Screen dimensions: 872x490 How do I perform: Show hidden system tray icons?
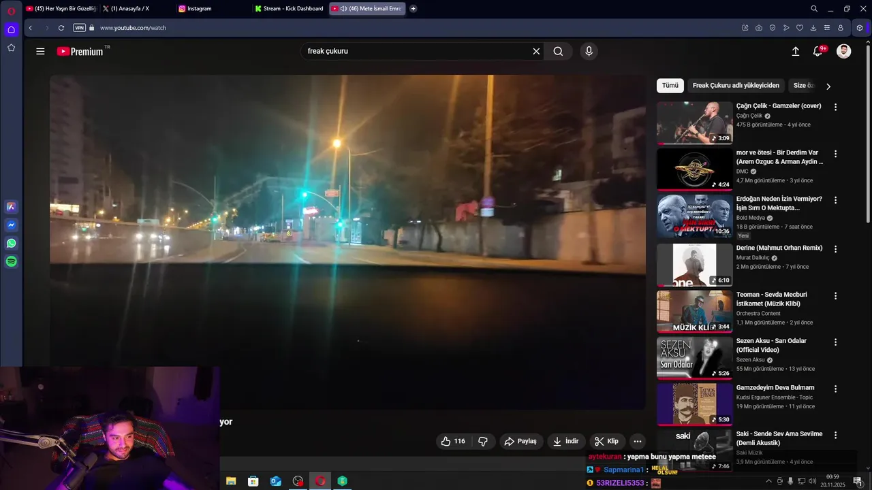point(769,481)
